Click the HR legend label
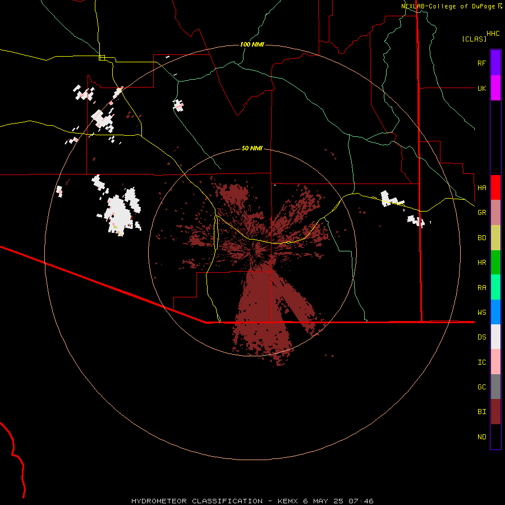The image size is (505, 505). click(x=481, y=263)
